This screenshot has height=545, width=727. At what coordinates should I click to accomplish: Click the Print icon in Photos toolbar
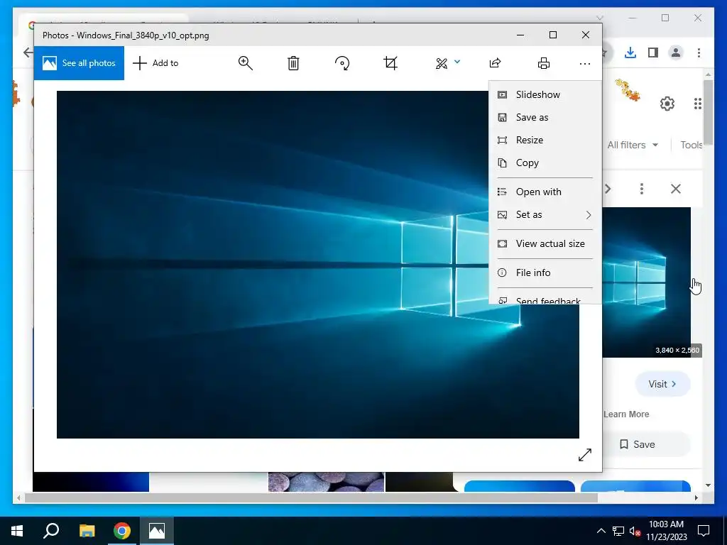tap(543, 63)
